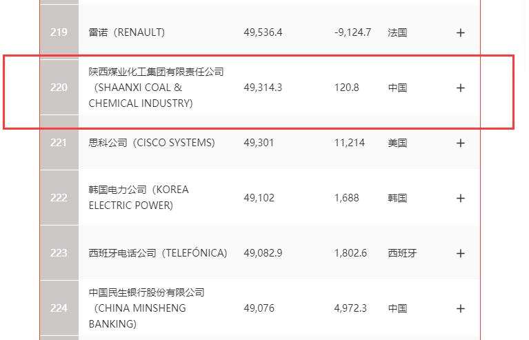Click Renault's revenue value 49,536.4
The height and width of the screenshot is (340, 529).
(x=263, y=32)
